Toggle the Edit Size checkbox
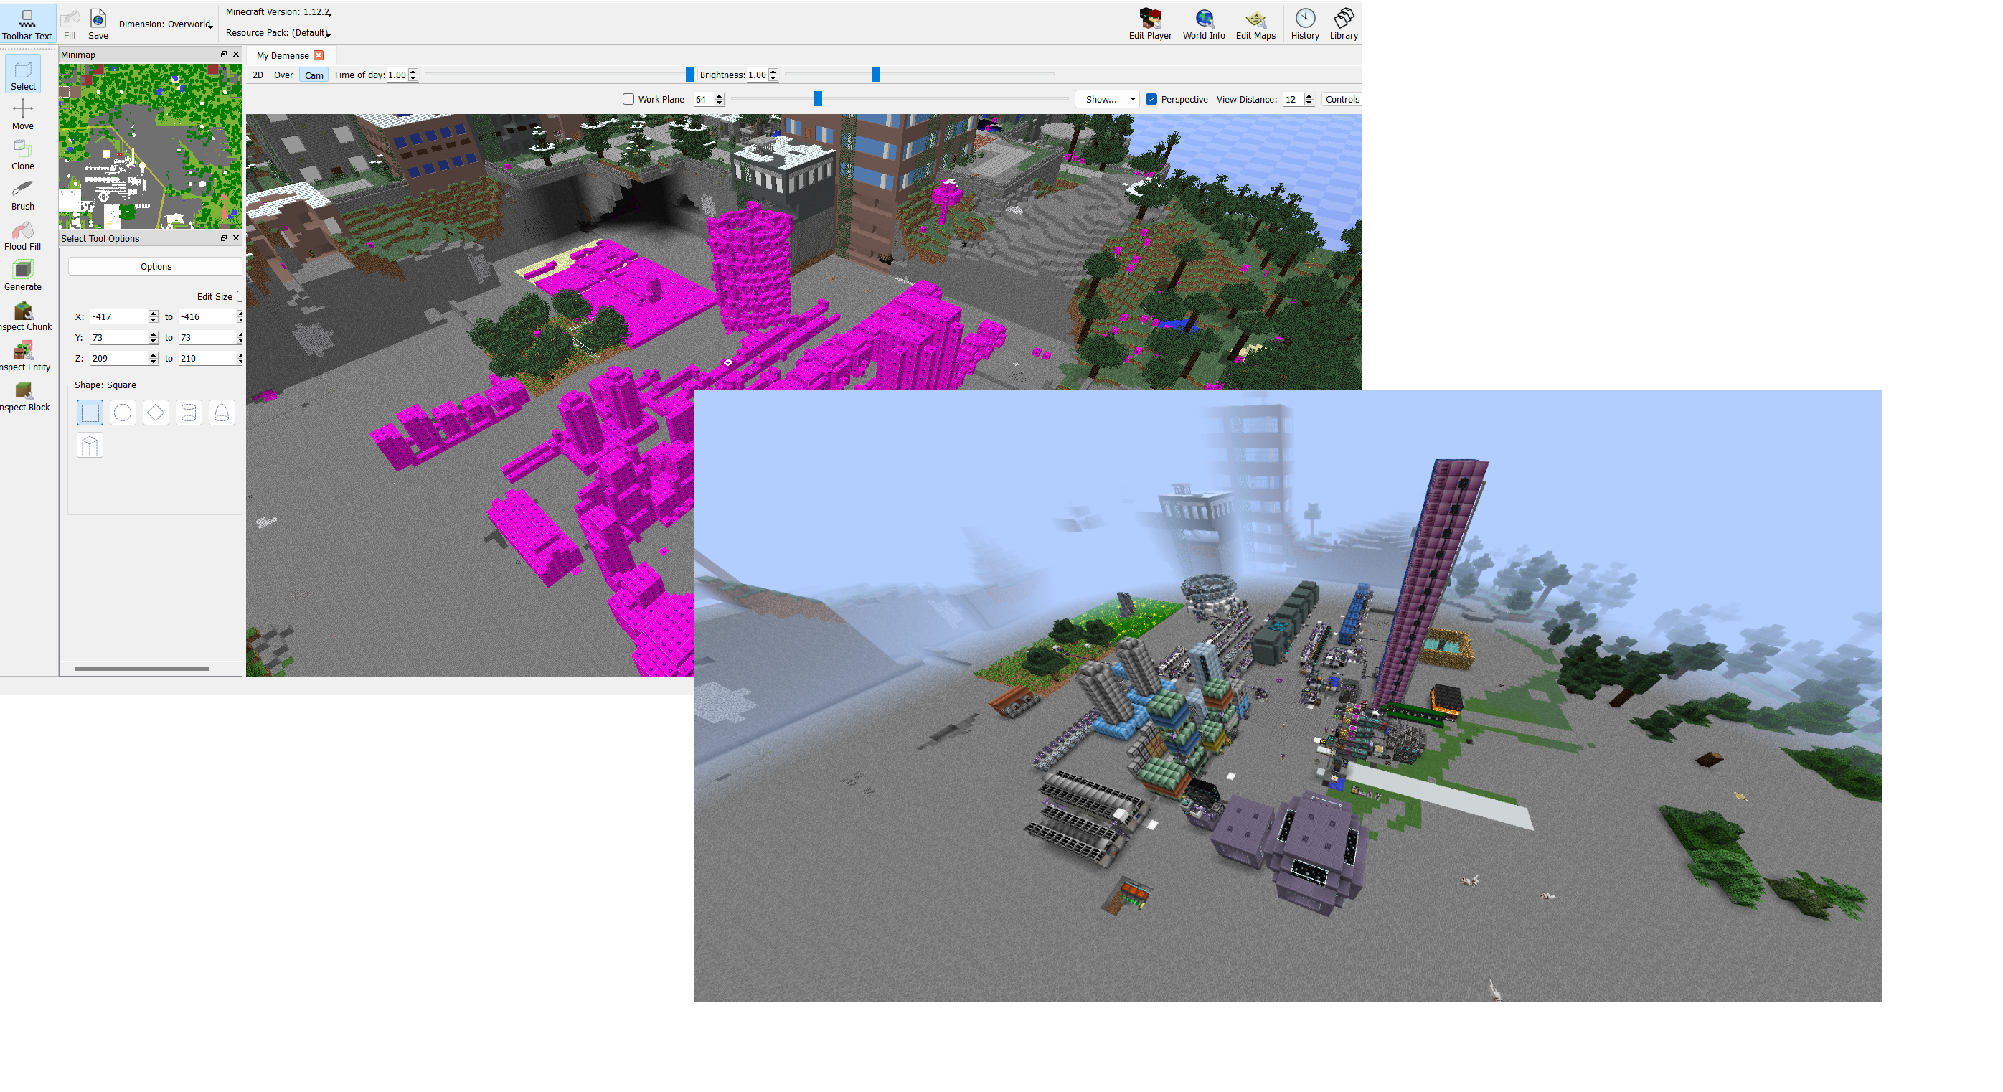Image resolution: width=2003 pixels, height=1092 pixels. [240, 296]
